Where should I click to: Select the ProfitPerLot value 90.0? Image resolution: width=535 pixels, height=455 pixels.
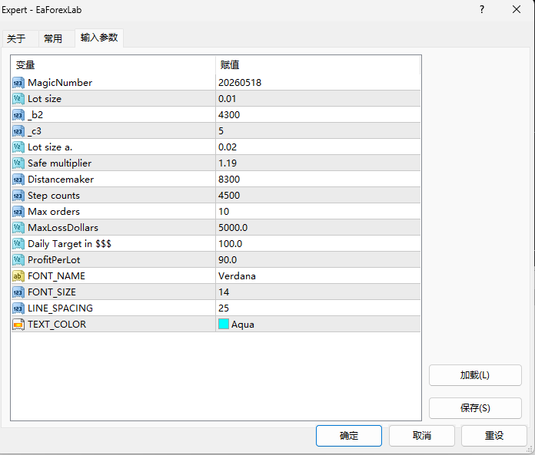228,260
